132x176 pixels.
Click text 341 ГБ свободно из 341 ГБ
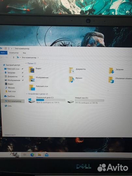click(86, 103)
